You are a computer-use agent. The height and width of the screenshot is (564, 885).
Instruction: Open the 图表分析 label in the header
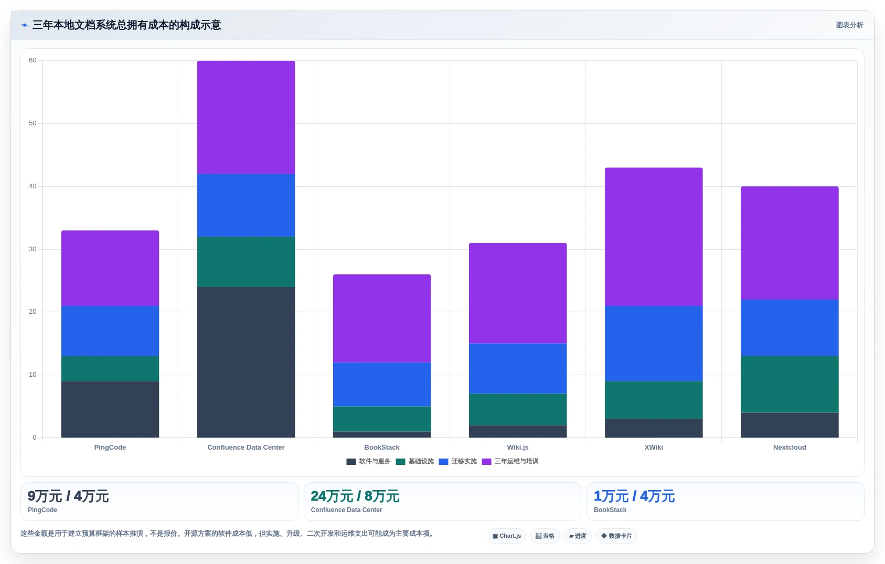pos(849,25)
